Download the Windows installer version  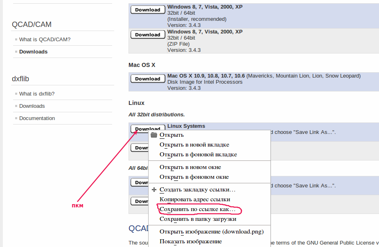coord(148,10)
